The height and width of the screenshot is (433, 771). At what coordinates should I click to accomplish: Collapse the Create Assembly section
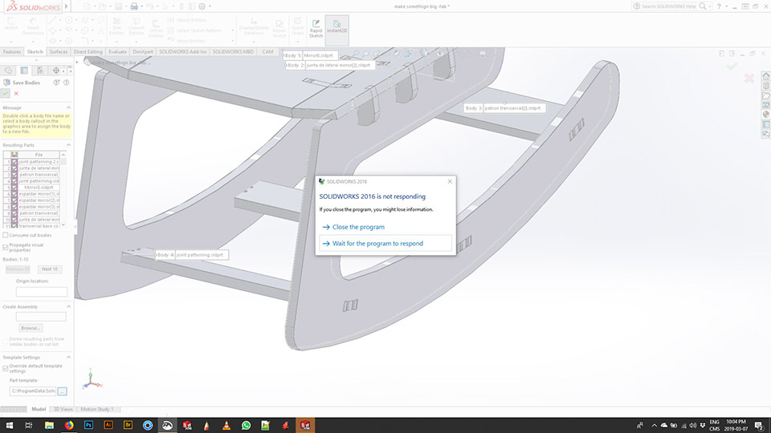68,306
